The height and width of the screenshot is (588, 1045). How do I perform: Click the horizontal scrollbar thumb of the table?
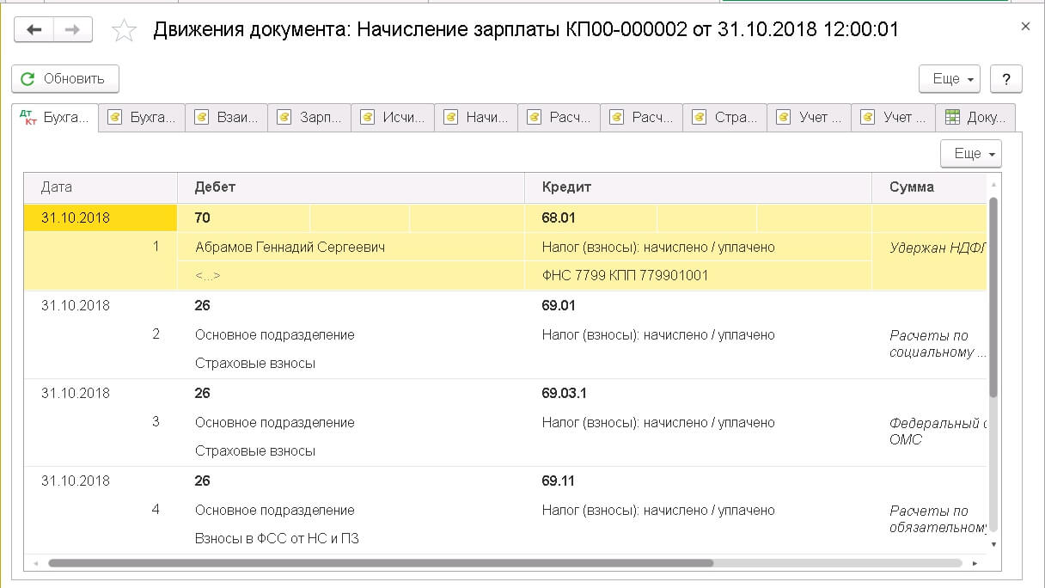[x=381, y=564]
